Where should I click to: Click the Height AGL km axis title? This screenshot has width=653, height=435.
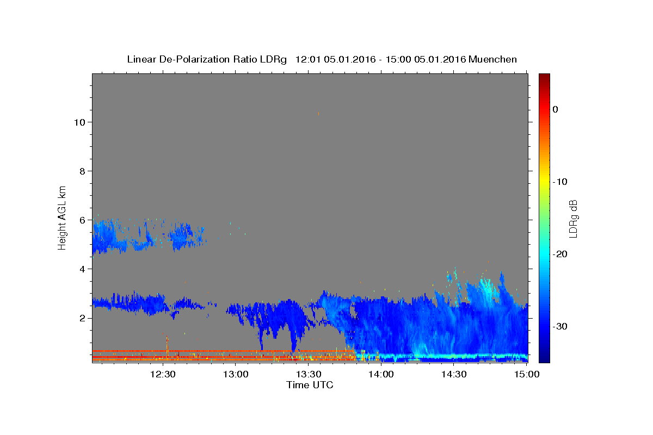(x=63, y=217)
